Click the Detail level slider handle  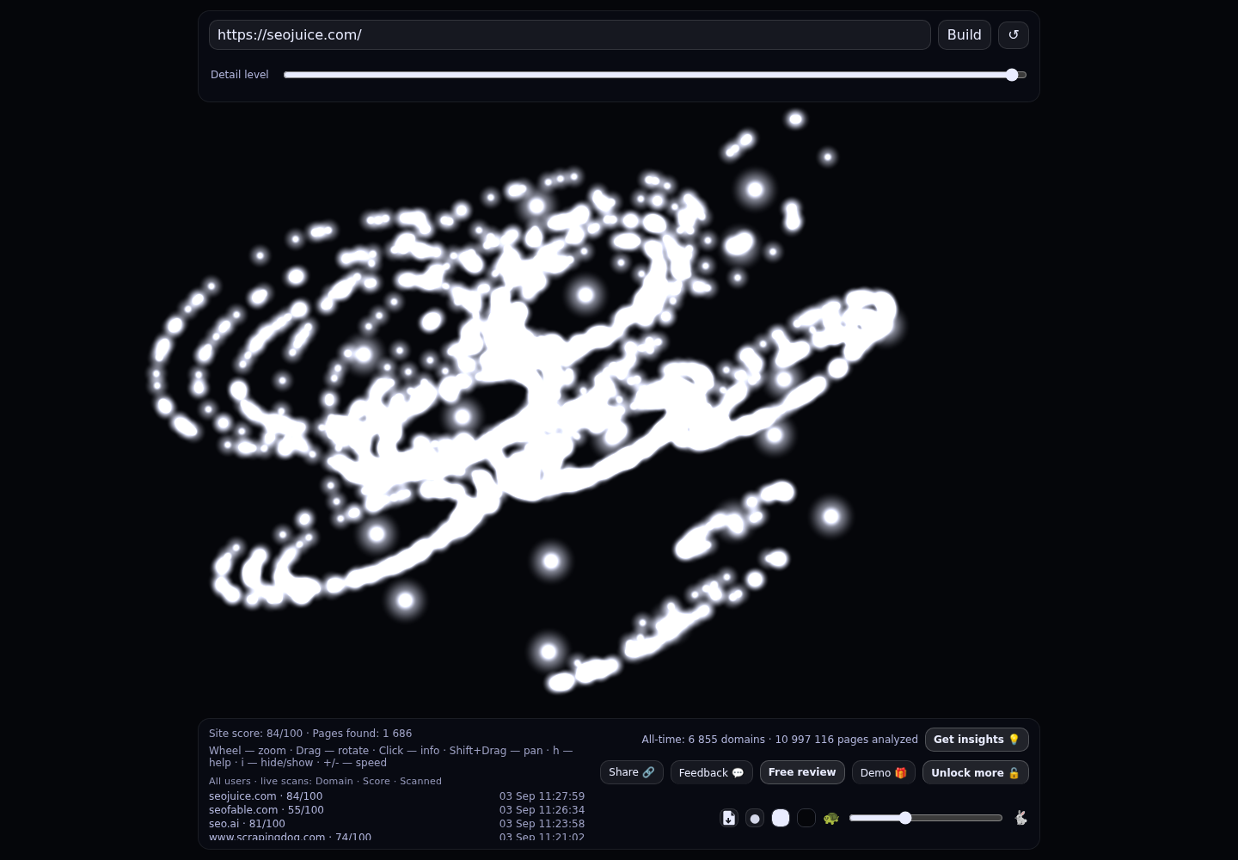tap(1012, 75)
